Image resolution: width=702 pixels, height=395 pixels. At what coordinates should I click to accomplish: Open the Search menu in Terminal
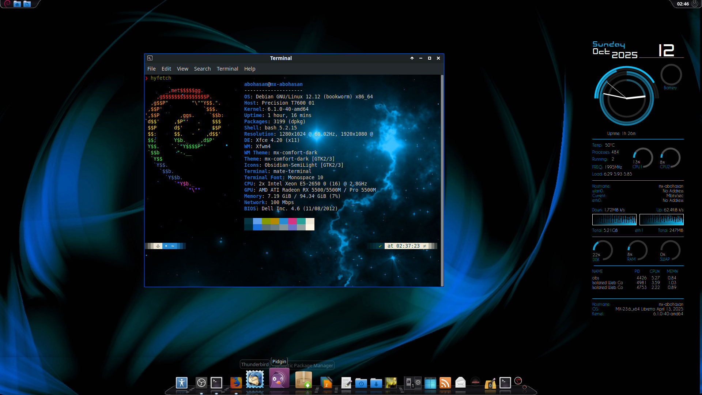(202, 69)
